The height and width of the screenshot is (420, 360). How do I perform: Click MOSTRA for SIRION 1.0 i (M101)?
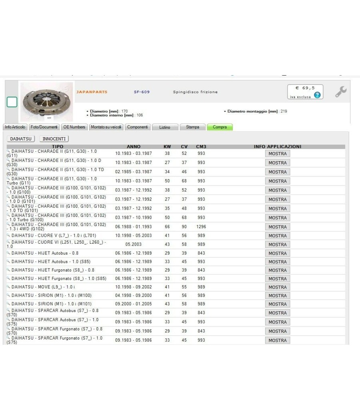tap(278, 304)
